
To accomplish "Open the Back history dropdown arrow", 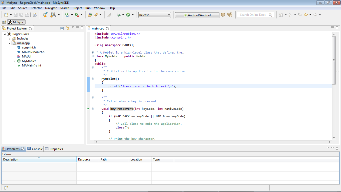I will tap(310, 15).
